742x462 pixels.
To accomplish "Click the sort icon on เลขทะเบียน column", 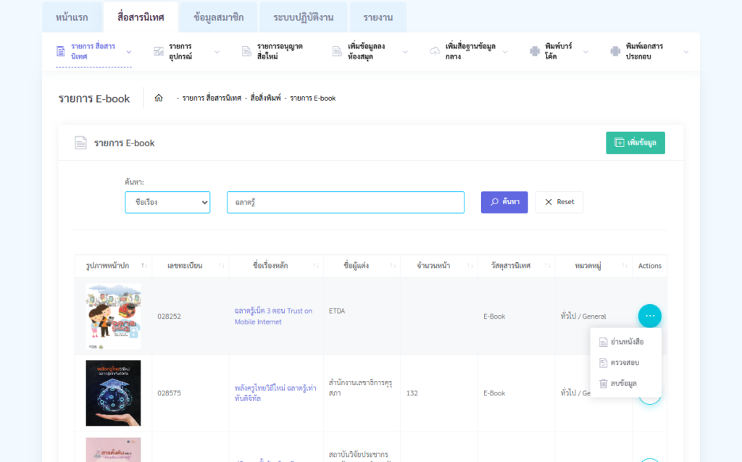I will point(221,266).
